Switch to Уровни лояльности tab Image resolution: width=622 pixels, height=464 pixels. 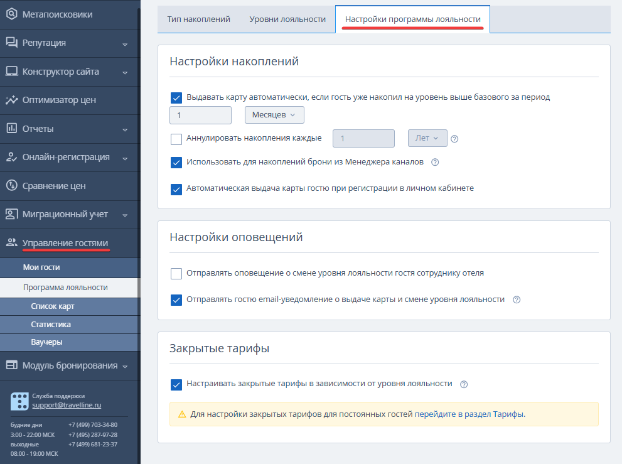pos(287,19)
